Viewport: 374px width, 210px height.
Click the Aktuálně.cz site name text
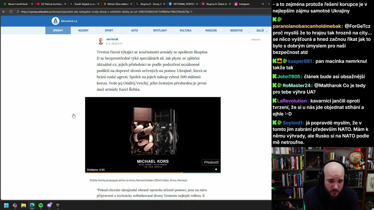(69, 21)
